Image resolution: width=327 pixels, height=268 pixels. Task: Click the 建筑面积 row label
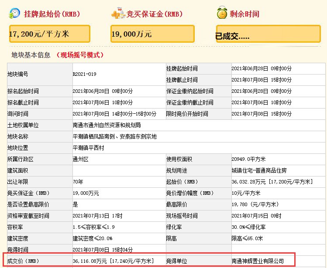pos(18,170)
